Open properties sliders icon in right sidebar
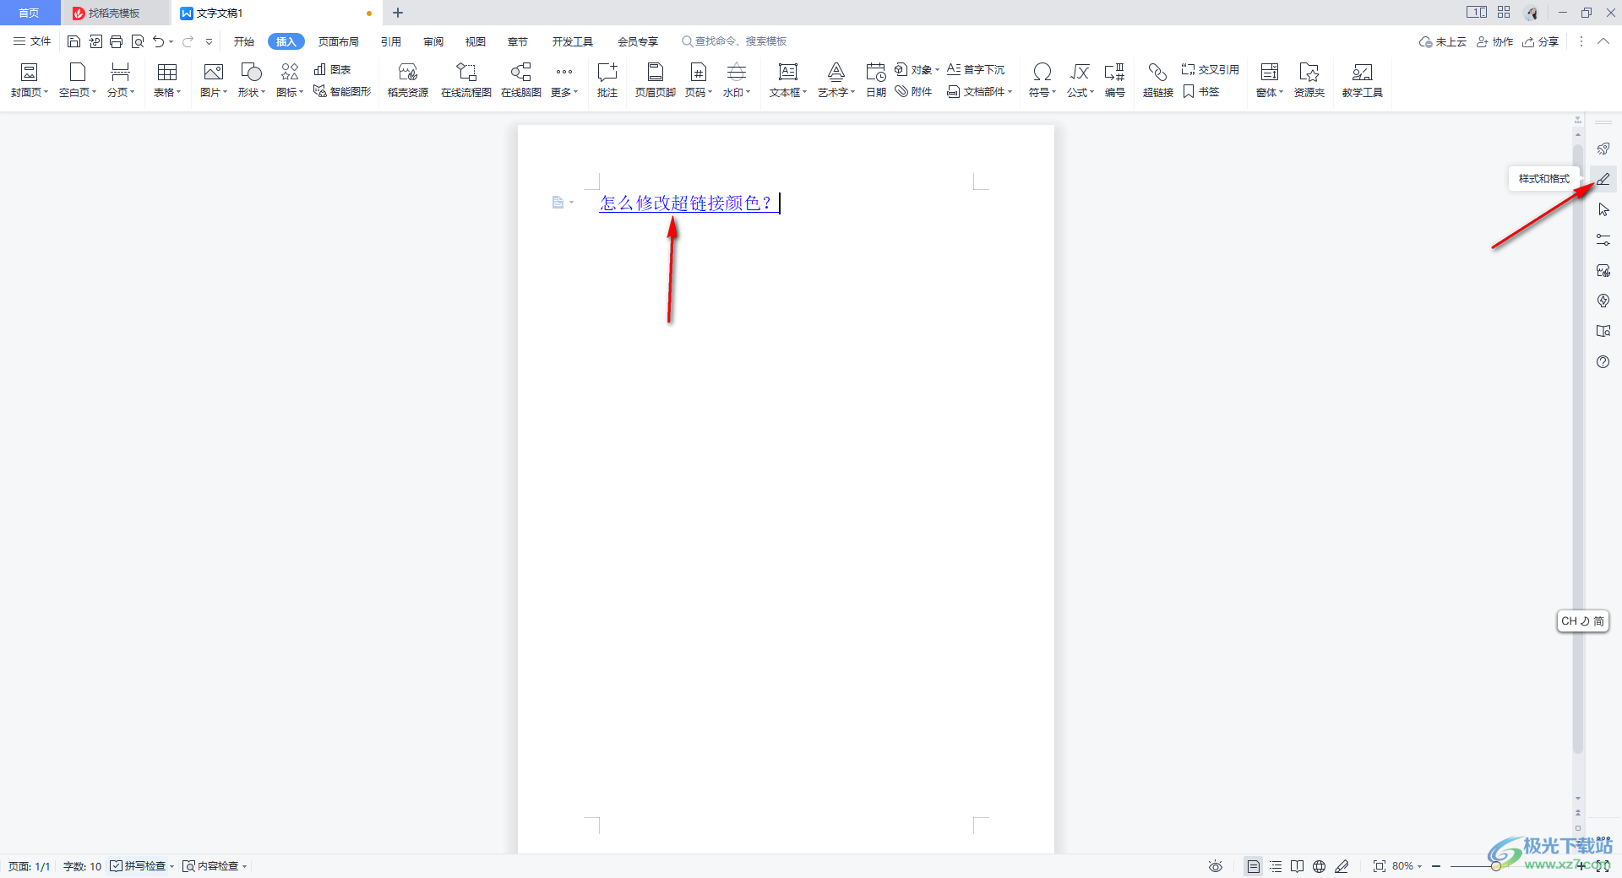 coord(1603,240)
